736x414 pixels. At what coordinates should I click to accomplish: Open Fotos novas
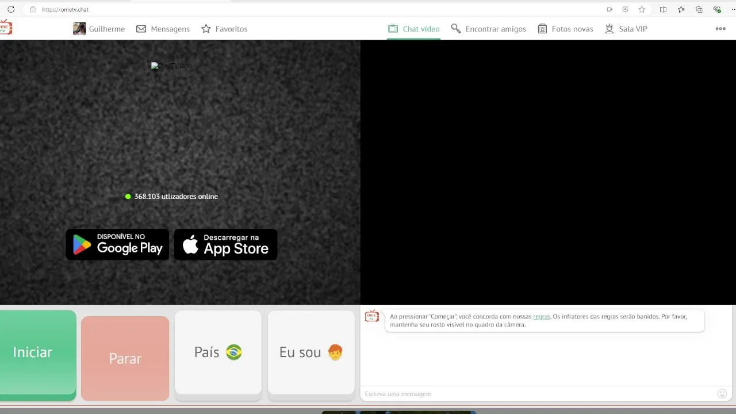click(x=565, y=29)
